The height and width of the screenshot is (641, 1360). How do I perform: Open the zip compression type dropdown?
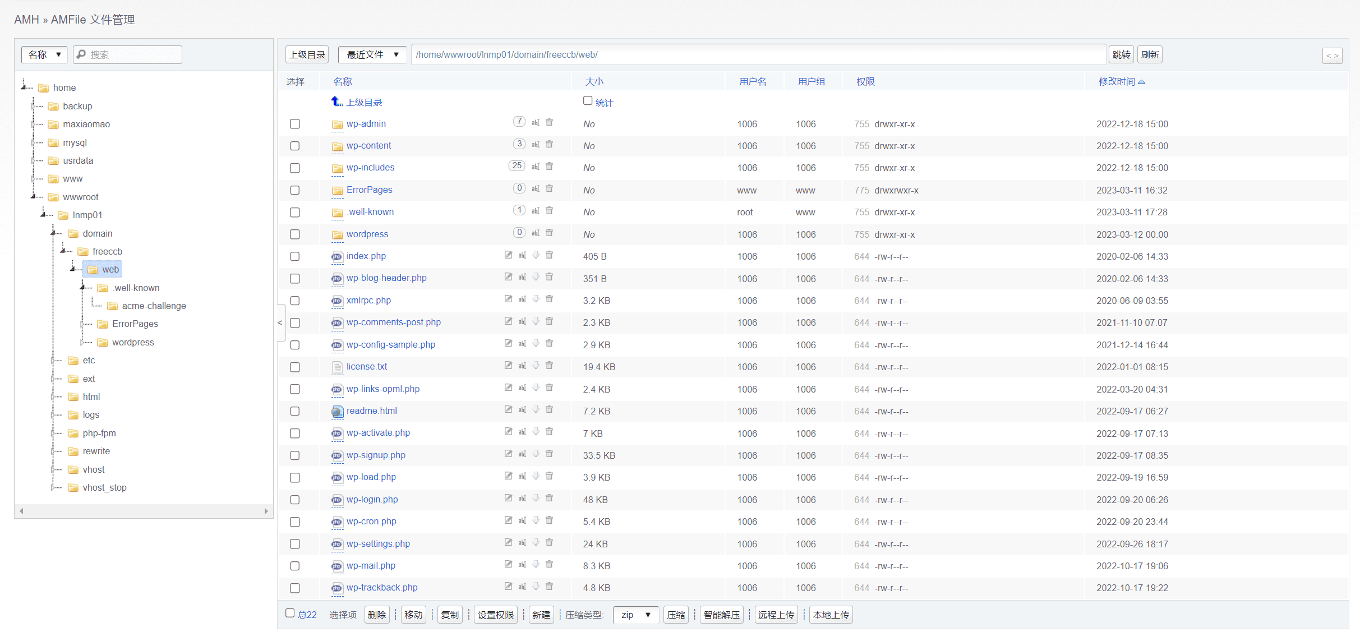tap(635, 615)
